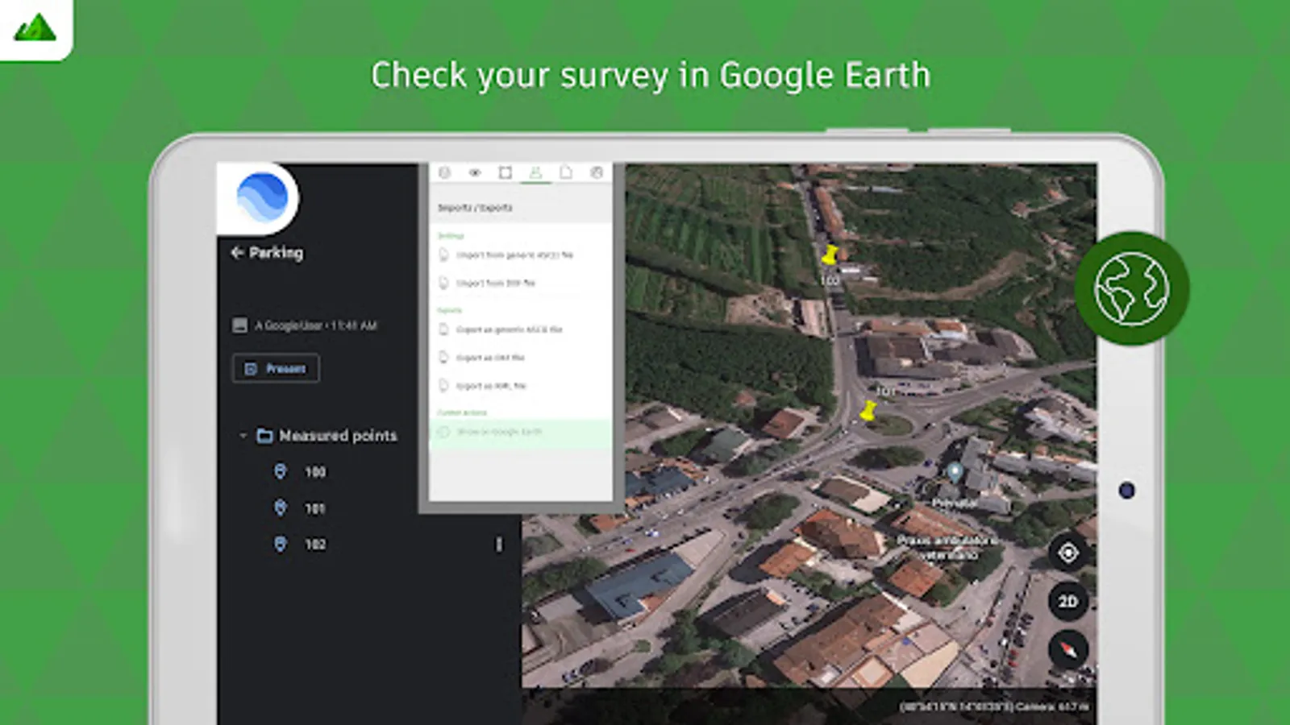Switch map view with the 2D button

pyautogui.click(x=1068, y=602)
